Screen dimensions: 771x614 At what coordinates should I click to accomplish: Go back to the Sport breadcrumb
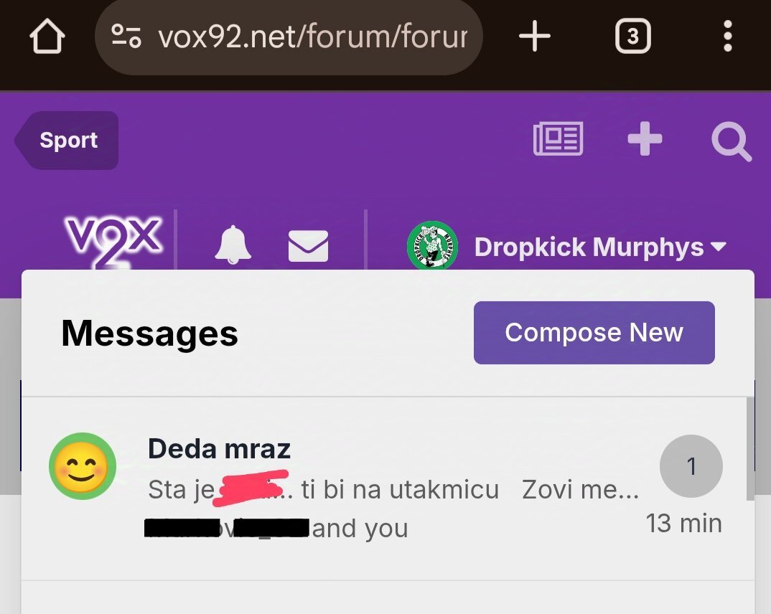[66, 141]
